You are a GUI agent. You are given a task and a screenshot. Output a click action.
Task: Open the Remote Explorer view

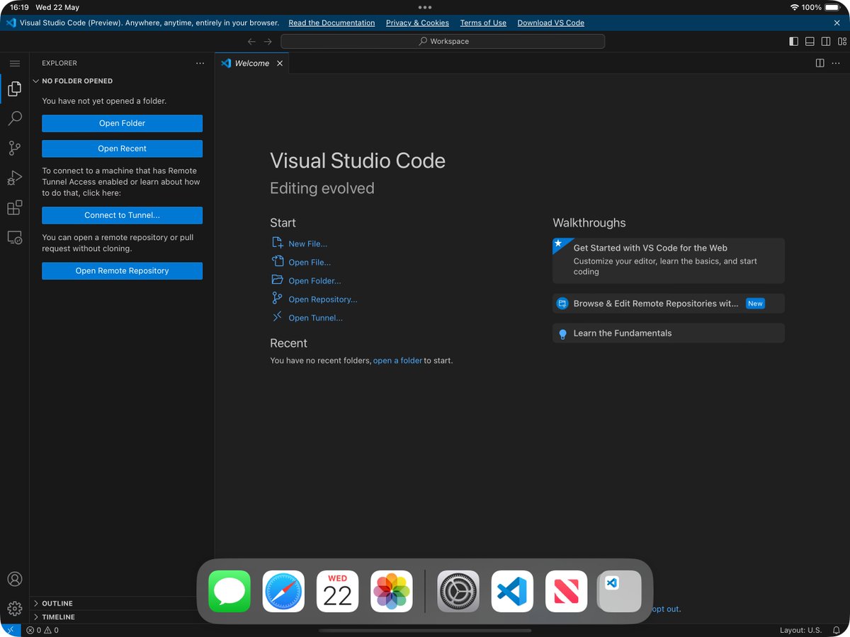tap(14, 238)
